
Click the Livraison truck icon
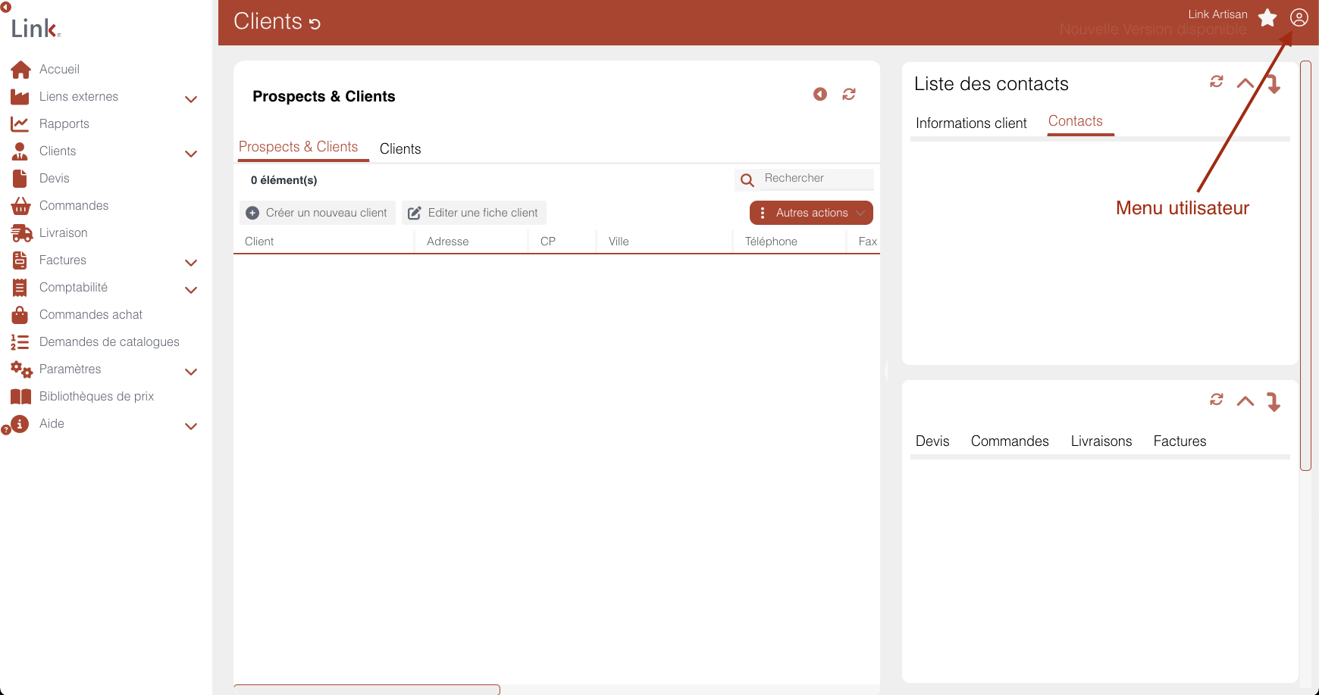tap(21, 233)
